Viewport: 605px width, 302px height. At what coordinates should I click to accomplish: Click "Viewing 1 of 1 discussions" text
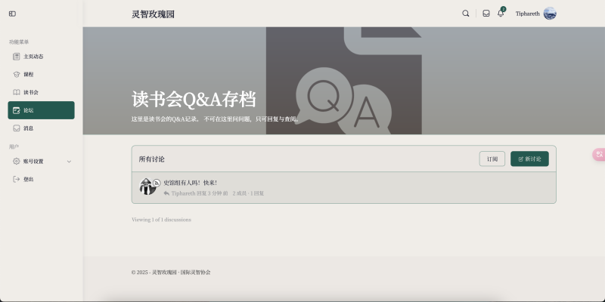tap(161, 220)
